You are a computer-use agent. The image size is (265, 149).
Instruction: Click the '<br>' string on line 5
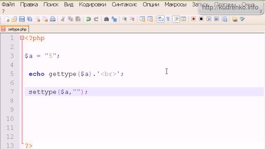pyautogui.click(x=108, y=74)
